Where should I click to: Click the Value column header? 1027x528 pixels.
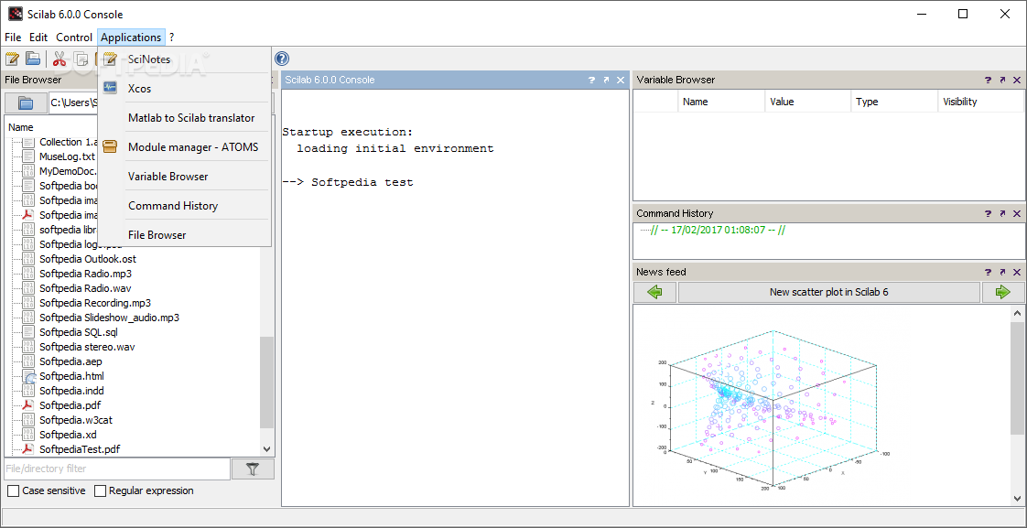(x=808, y=102)
